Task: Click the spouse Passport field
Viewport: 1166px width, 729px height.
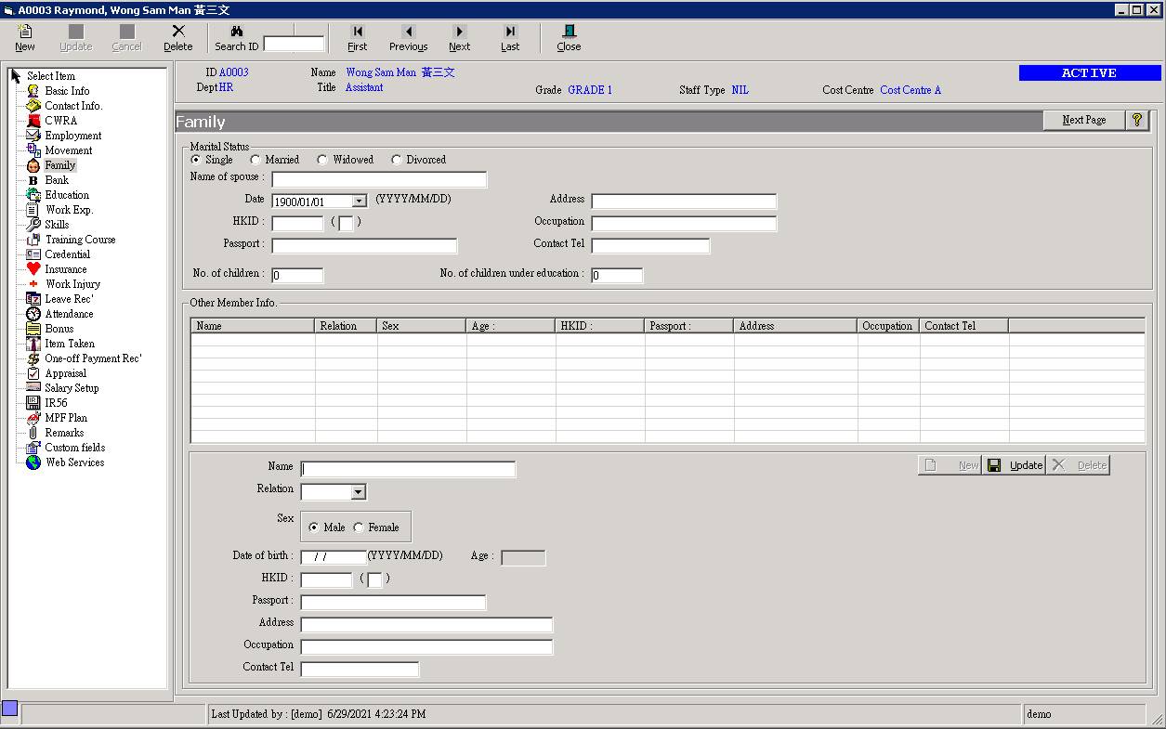Action: (364, 246)
